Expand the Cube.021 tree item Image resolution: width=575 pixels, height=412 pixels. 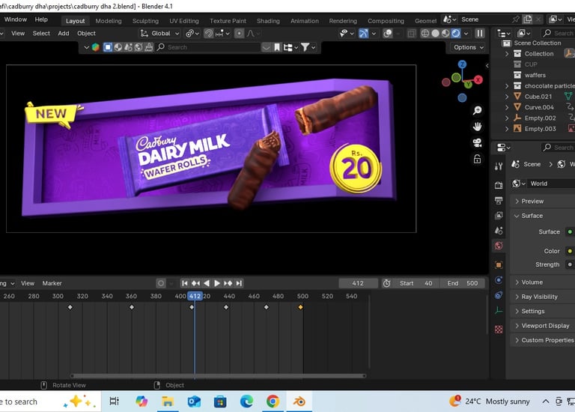(507, 97)
